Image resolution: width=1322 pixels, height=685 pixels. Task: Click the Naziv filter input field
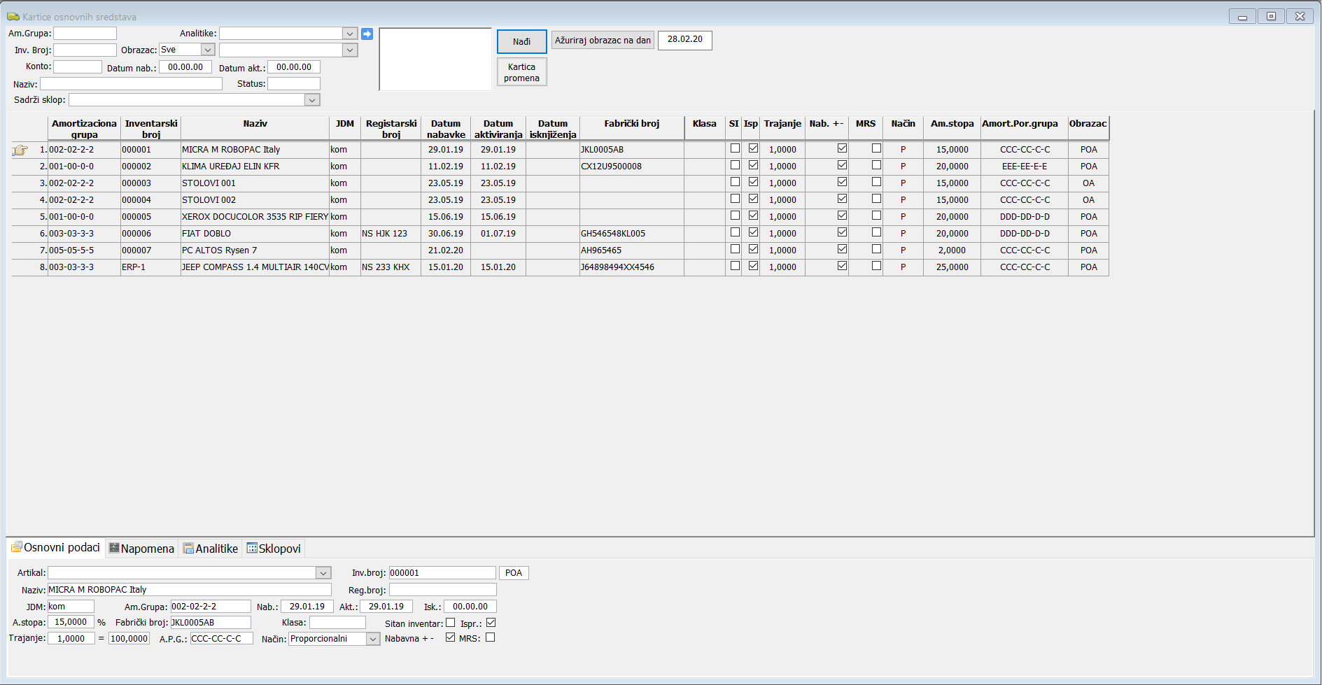point(131,84)
